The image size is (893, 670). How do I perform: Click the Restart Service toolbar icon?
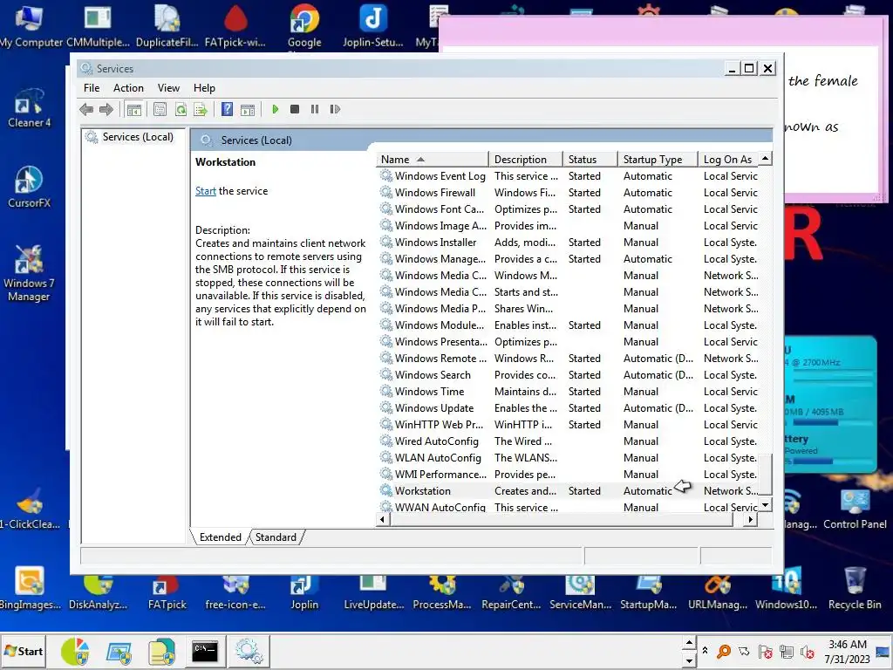335,109
